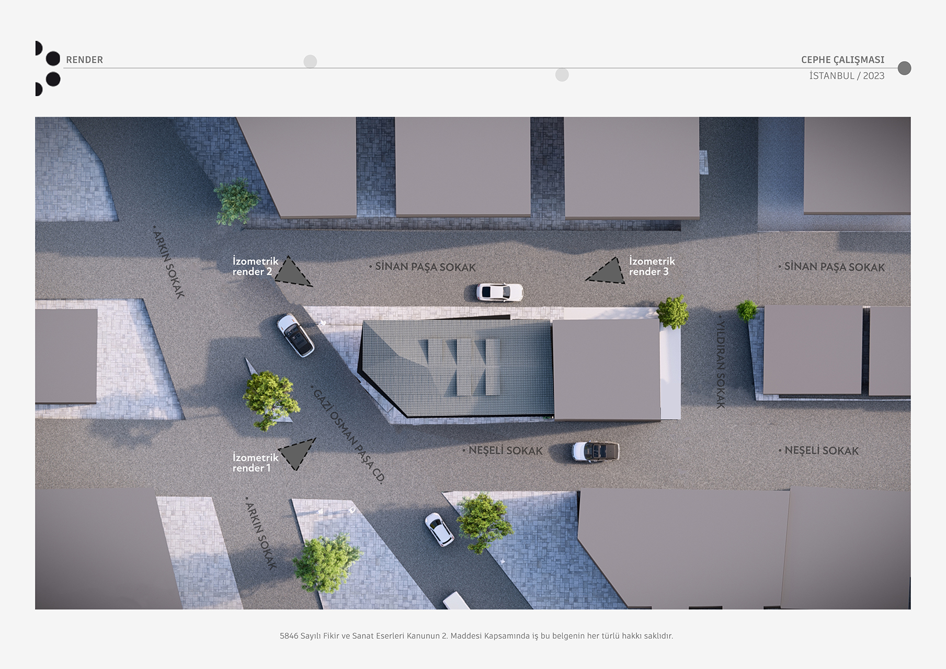Viewport: 946px width, 669px height.
Task: Click the copyright notice in the footer
Action: point(476,636)
